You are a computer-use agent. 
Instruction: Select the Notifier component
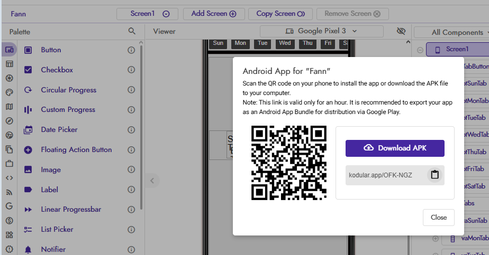pyautogui.click(x=53, y=249)
